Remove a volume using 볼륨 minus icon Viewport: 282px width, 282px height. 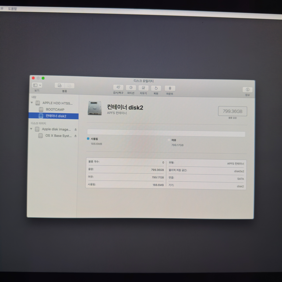coord(69,86)
